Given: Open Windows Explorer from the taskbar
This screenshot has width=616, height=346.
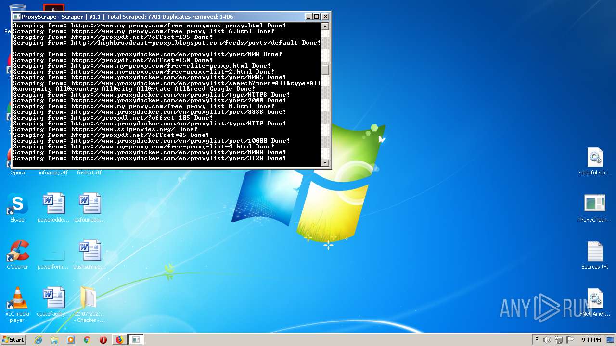Looking at the screenshot, I should 54,340.
